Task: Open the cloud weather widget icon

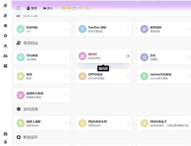Action: (74, 8)
